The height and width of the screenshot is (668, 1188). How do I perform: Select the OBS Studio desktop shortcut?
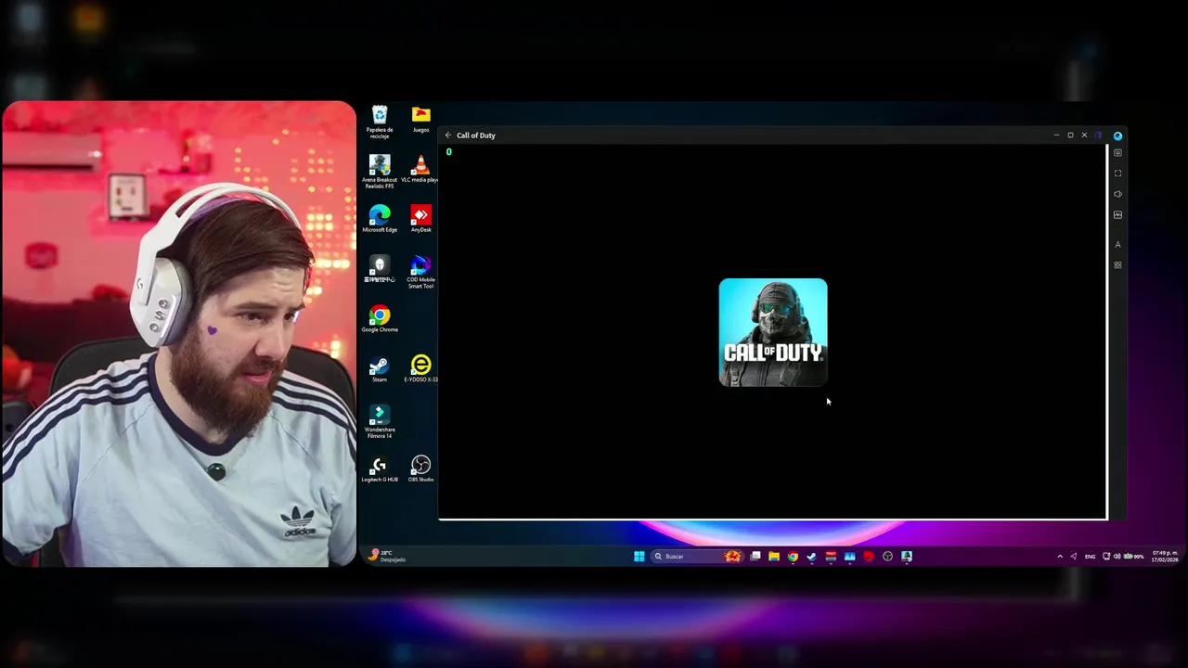(x=420, y=469)
